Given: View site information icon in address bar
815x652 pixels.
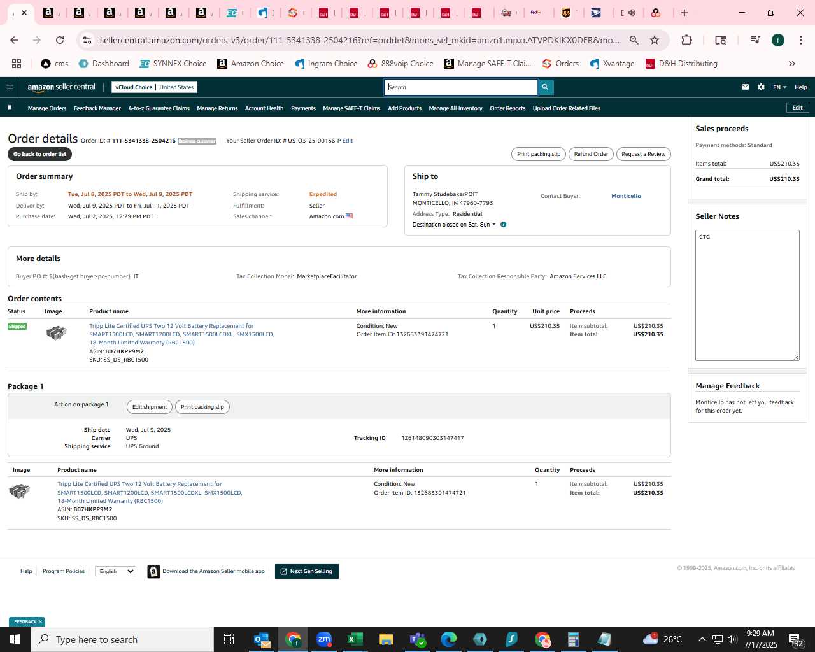Looking at the screenshot, I should coord(87,40).
